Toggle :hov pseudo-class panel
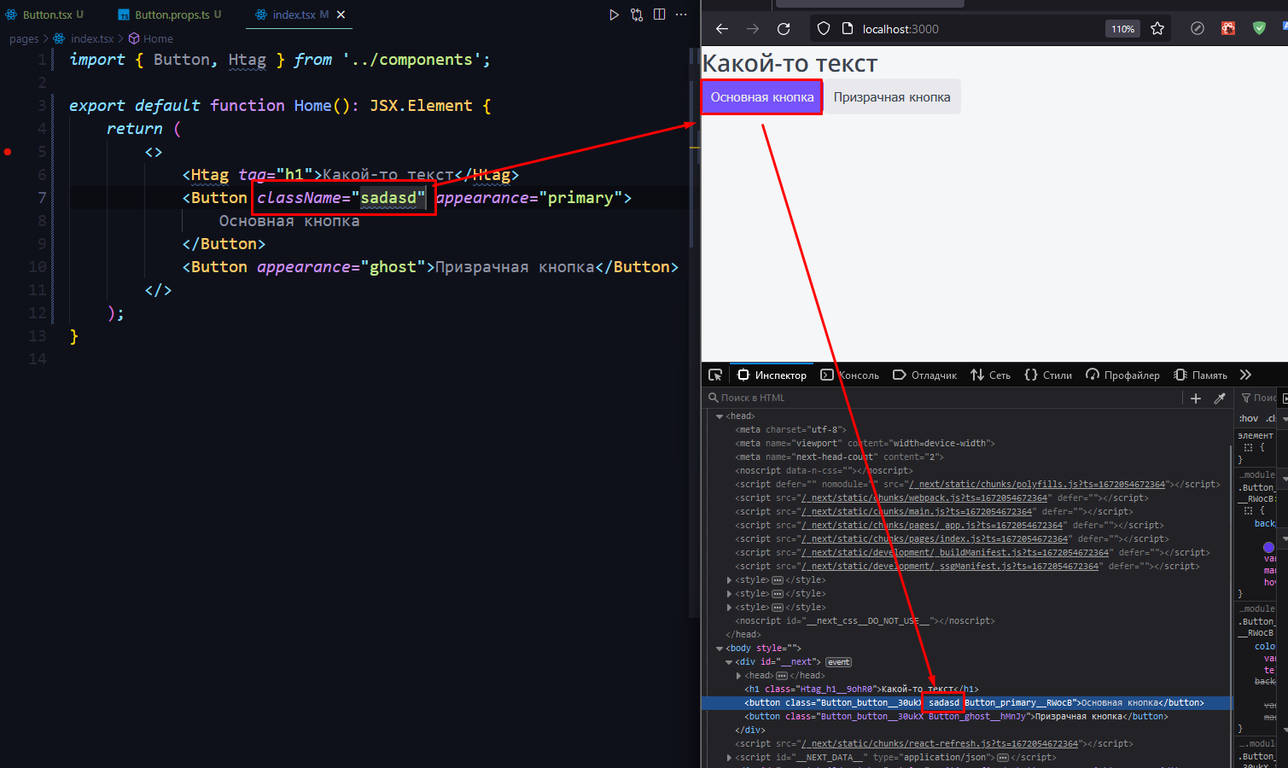Viewport: 1288px width, 768px height. click(1249, 418)
